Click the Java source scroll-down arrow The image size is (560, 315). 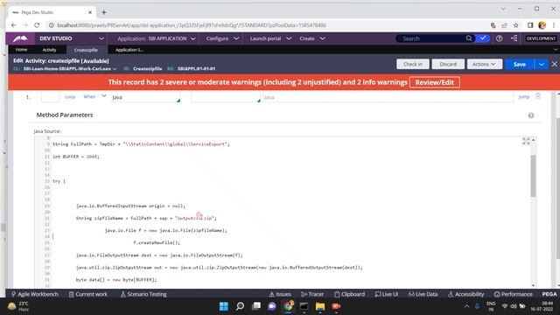[533, 285]
